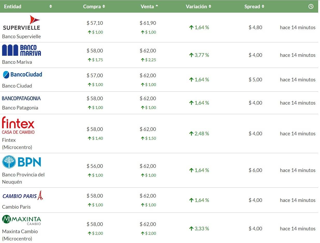Open the Banco Provincia del Neuquén name
This screenshot has height=243, width=320.
click(x=23, y=178)
